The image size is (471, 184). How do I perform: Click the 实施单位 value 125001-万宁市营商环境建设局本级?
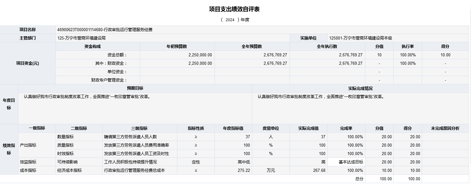pos(361,38)
